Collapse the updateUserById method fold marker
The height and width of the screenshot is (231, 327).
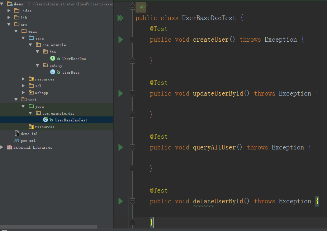[x=132, y=93]
